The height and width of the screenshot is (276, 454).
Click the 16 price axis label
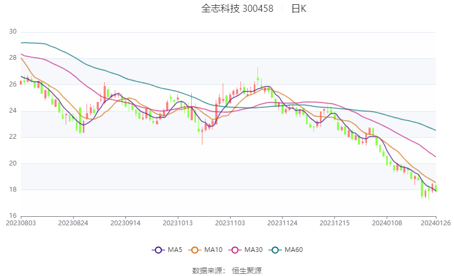[x=13, y=216]
